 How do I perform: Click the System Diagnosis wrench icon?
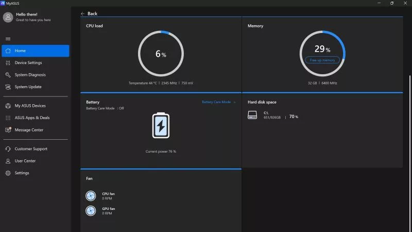tap(8, 75)
